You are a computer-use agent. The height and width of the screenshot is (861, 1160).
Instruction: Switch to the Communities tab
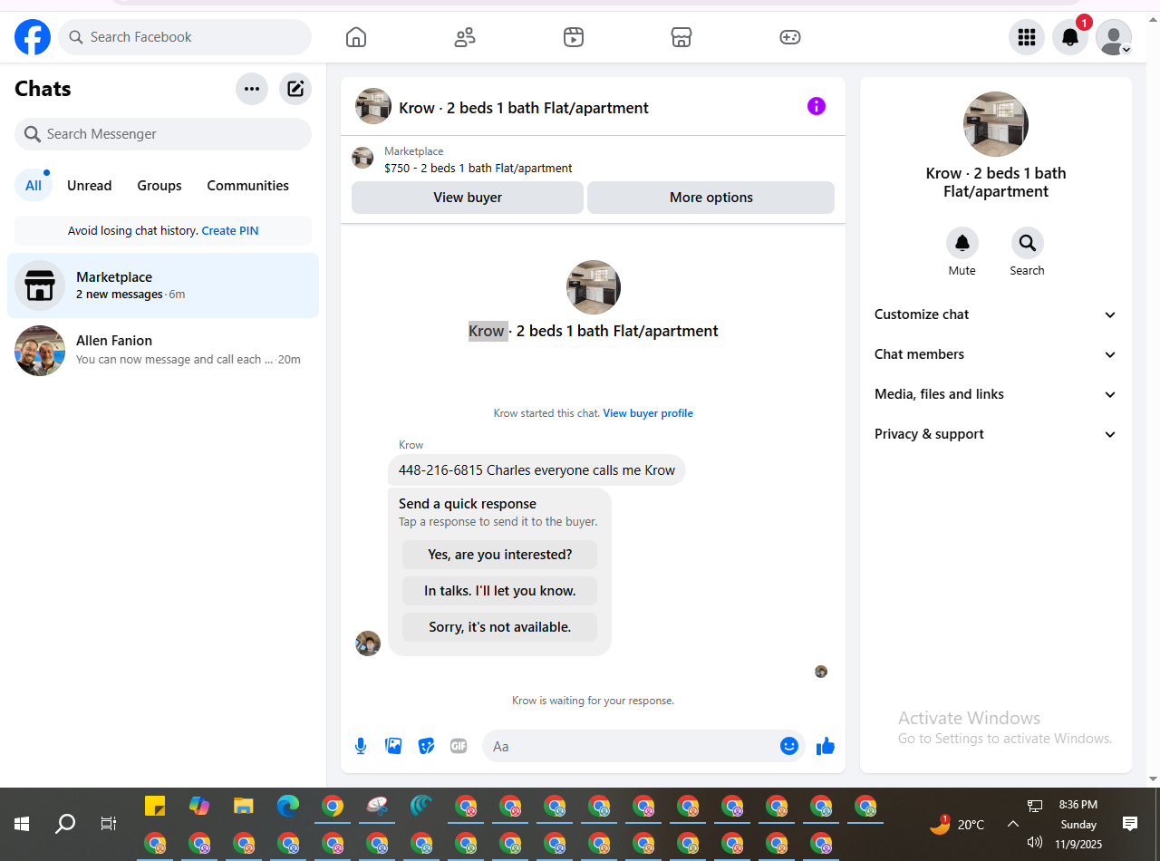click(248, 186)
